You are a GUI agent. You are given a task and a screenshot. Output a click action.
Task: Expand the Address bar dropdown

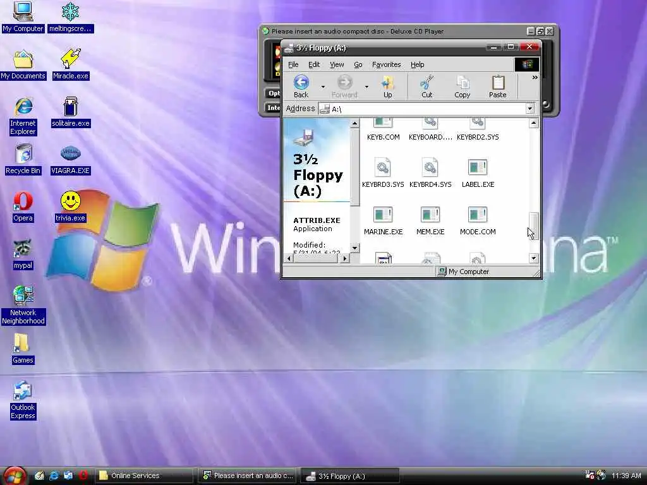530,109
